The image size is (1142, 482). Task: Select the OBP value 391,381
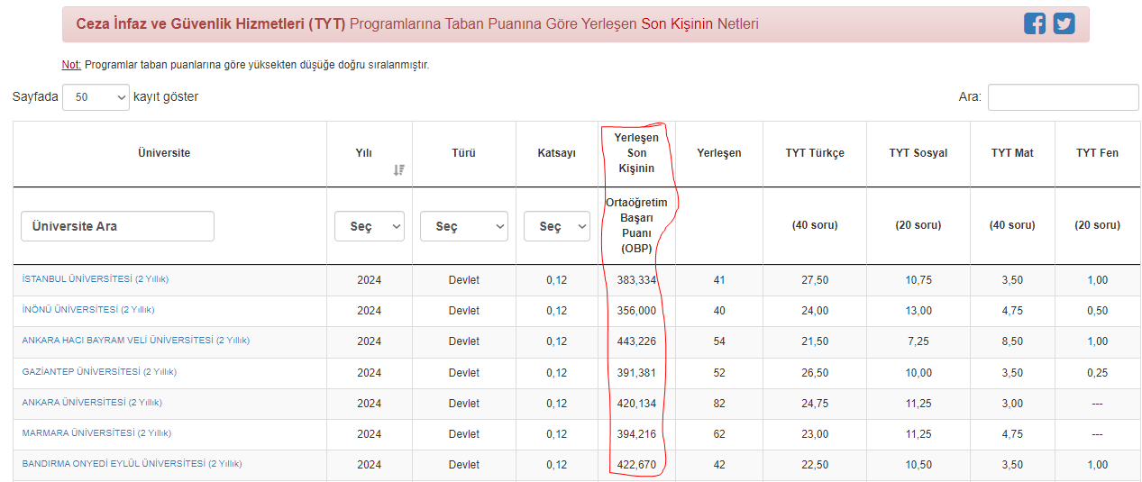[x=636, y=372]
